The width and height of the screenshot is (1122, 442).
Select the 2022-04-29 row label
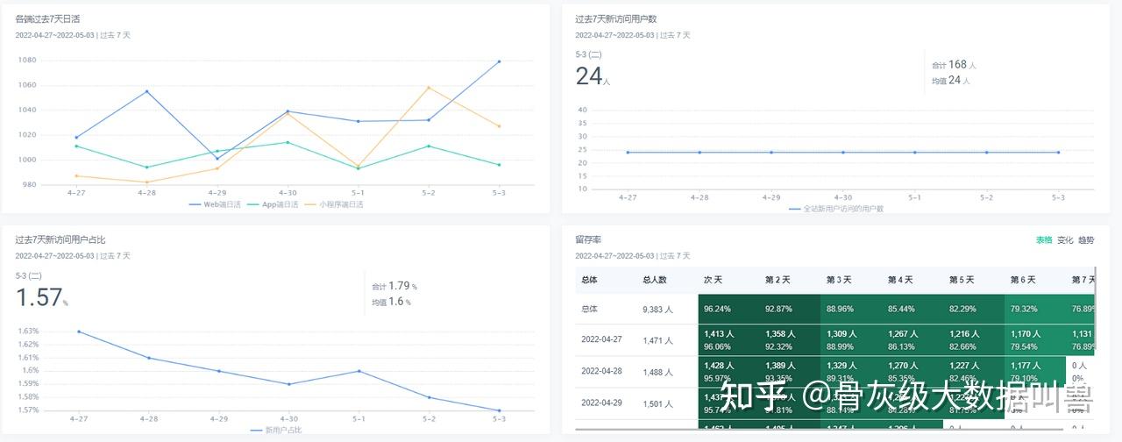pyautogui.click(x=601, y=403)
